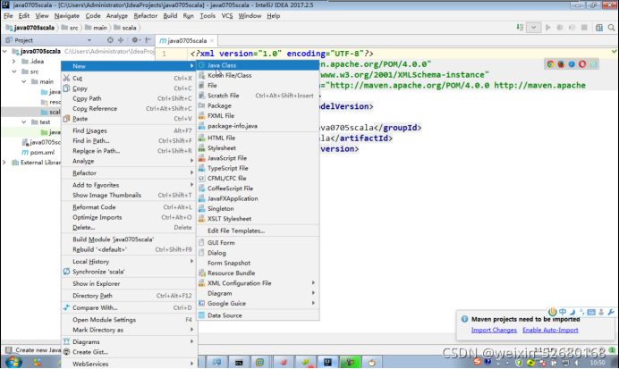619x369 pixels.
Task: Choose Data Source in New submenu
Action: tap(258, 315)
